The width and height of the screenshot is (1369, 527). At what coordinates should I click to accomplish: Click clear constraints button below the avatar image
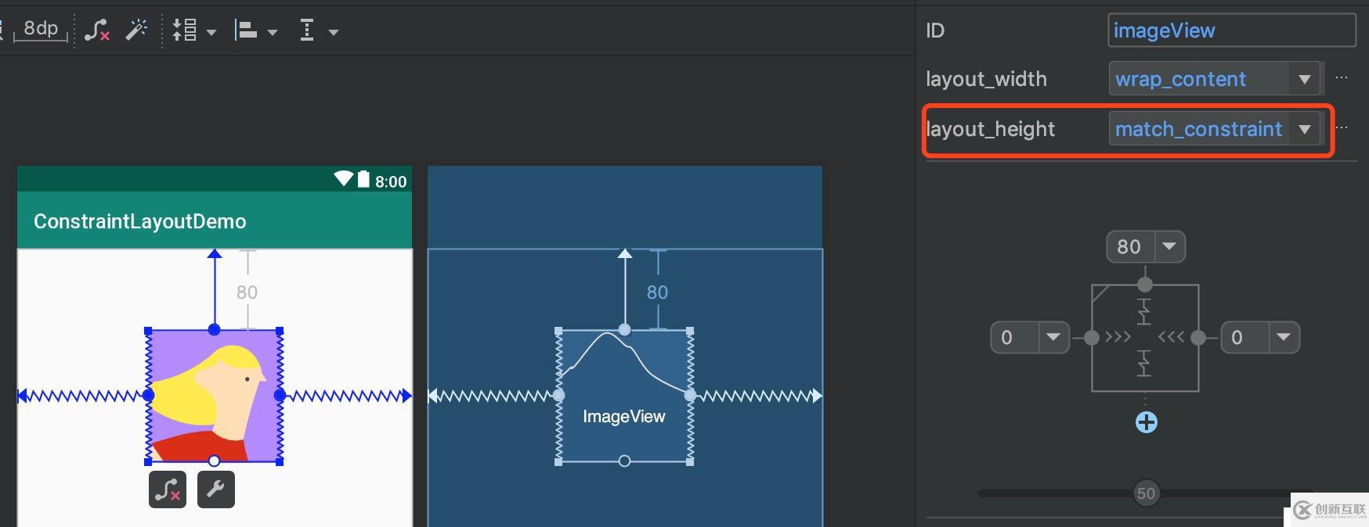(x=168, y=489)
